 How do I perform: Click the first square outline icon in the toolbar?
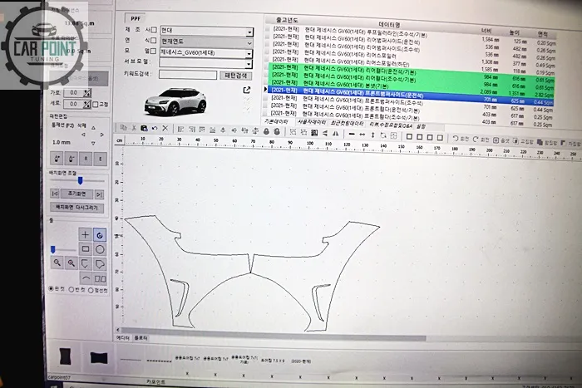click(409, 136)
